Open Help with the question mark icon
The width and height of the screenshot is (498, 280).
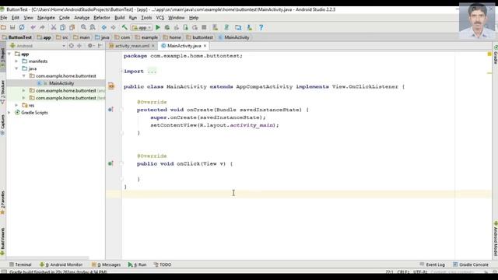pyautogui.click(x=261, y=28)
